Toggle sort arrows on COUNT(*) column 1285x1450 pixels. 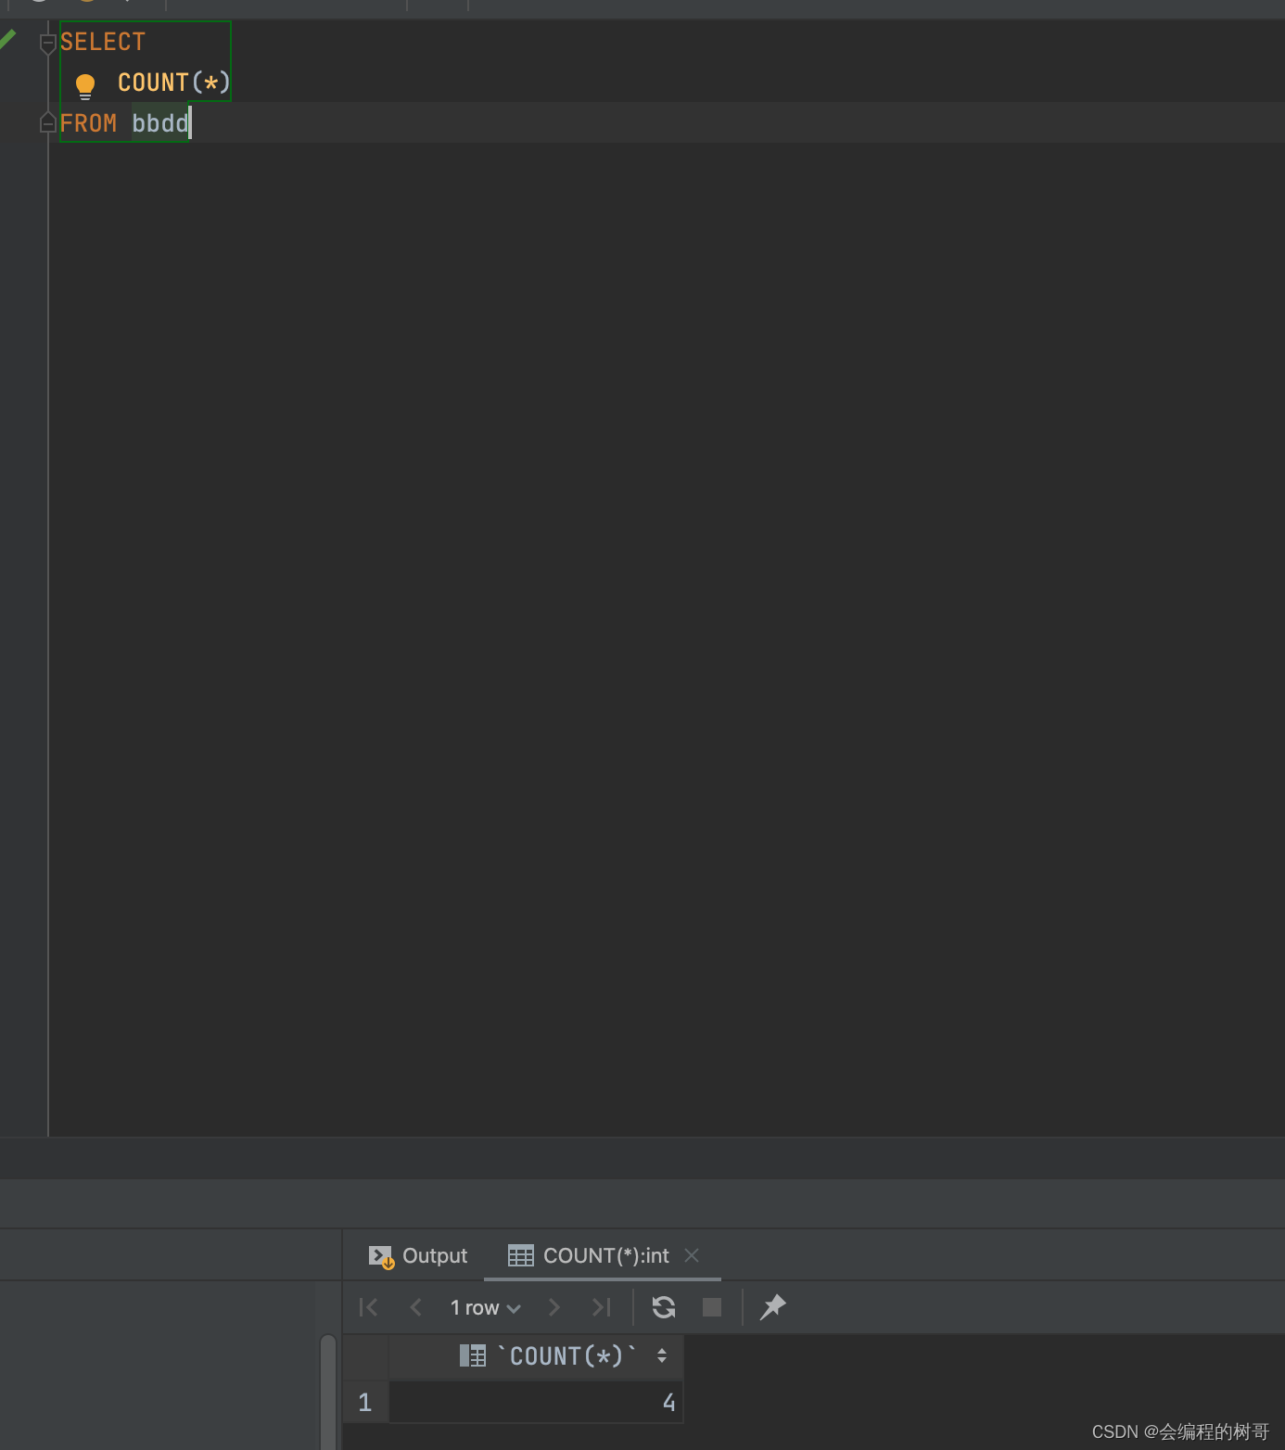click(662, 1356)
